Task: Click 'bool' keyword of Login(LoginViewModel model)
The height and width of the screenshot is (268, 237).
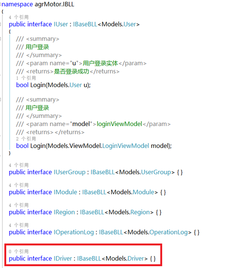Action: (x=22, y=146)
